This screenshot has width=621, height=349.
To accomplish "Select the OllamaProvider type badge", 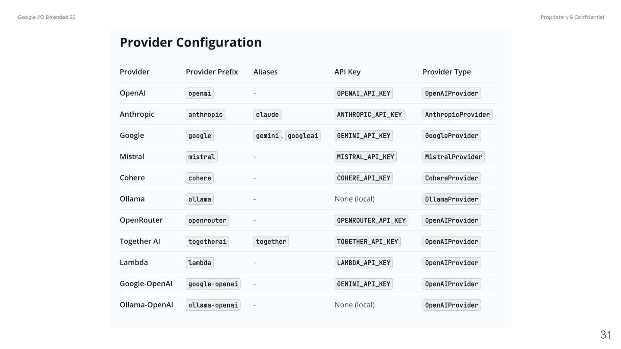I will 452,199.
